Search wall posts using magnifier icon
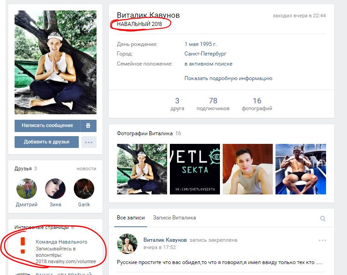This screenshot has width=347, height=275. coord(323,219)
